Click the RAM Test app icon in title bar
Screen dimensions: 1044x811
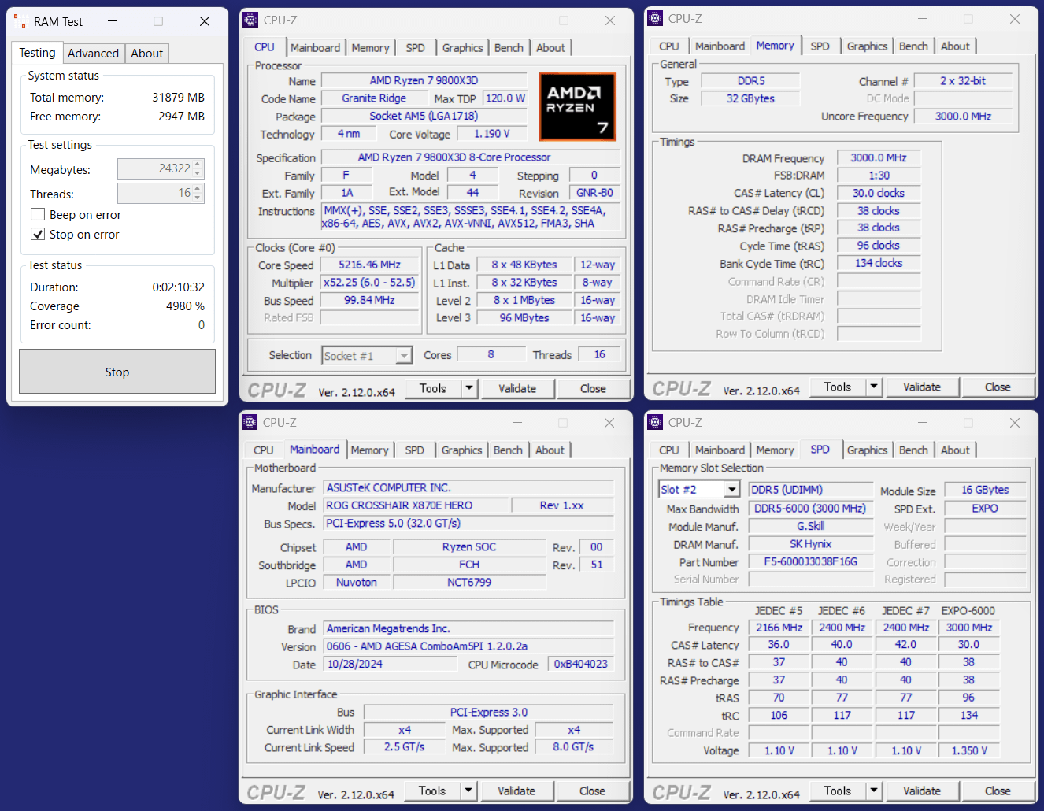pyautogui.click(x=20, y=21)
